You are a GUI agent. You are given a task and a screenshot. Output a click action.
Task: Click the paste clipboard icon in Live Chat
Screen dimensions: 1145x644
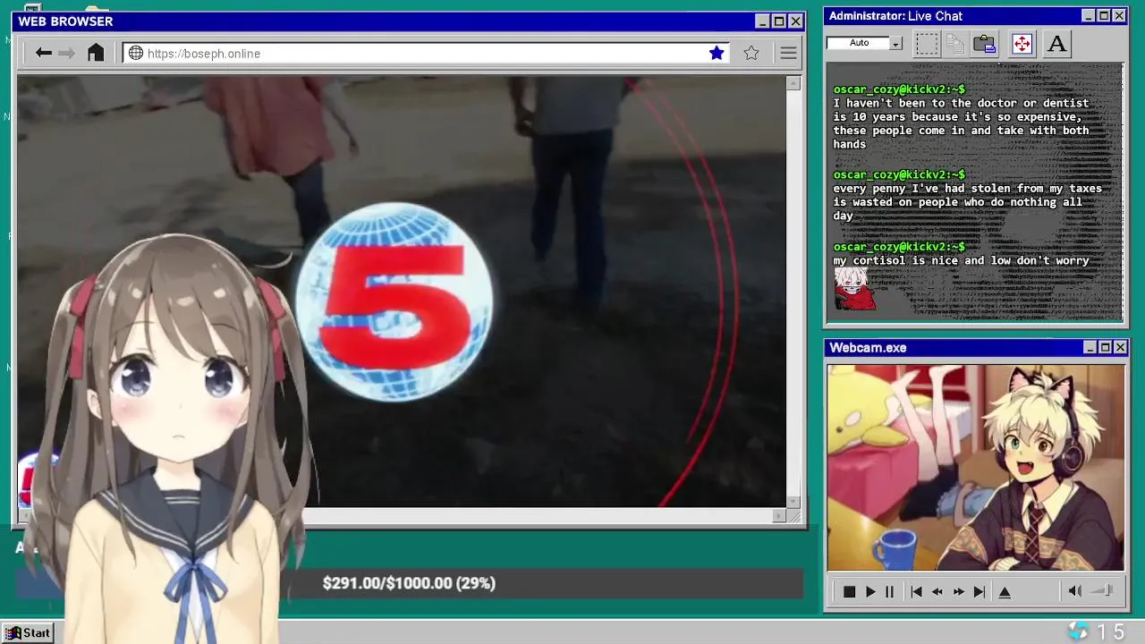click(985, 43)
